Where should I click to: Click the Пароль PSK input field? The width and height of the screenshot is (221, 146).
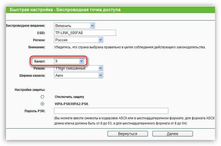111,111
